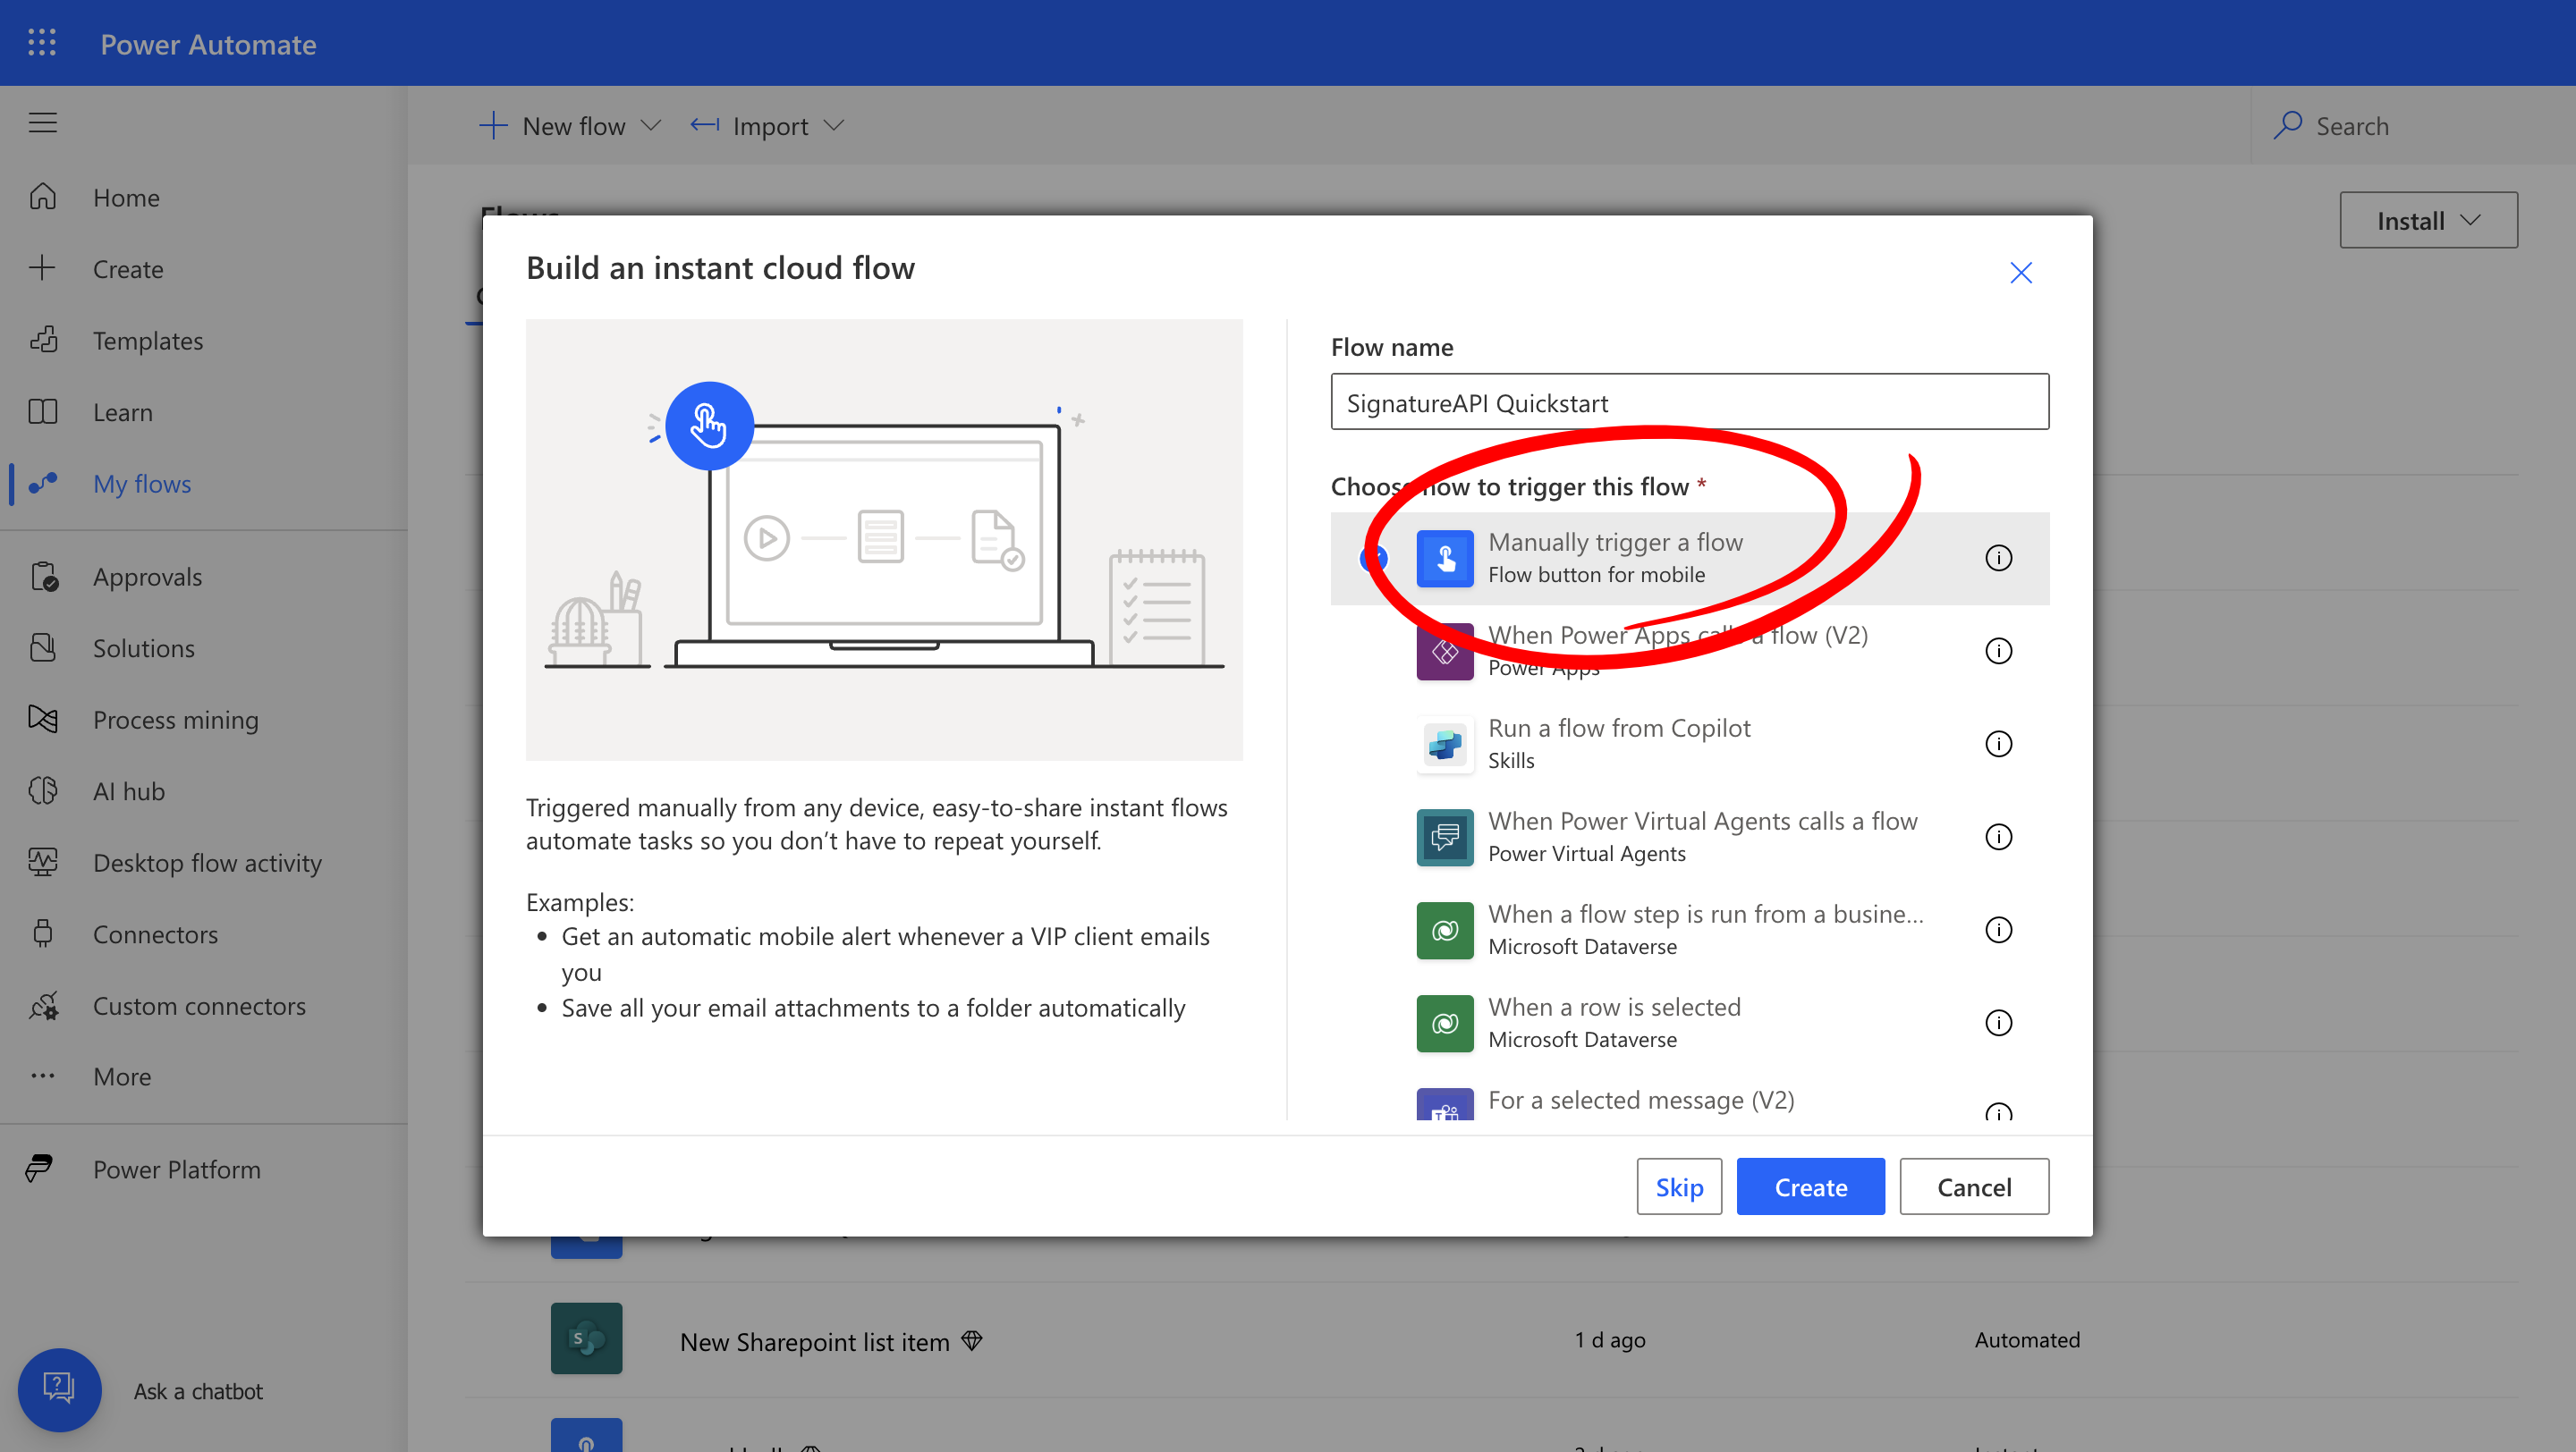This screenshot has height=1452, width=2576.
Task: Choose Run a flow from Copilot trigger
Action: 1618,729
